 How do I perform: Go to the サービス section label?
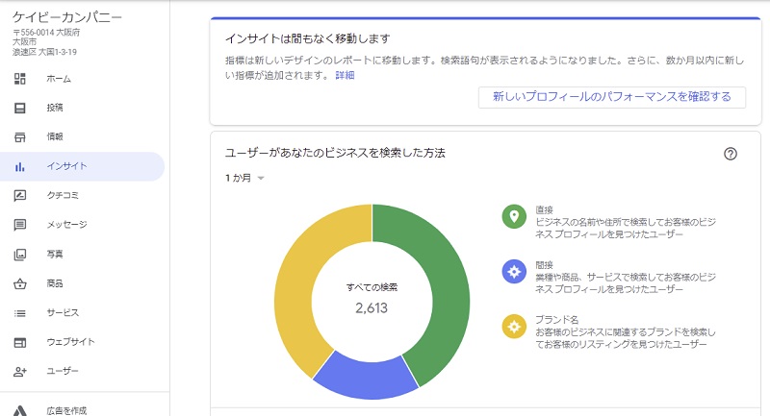pyautogui.click(x=63, y=312)
